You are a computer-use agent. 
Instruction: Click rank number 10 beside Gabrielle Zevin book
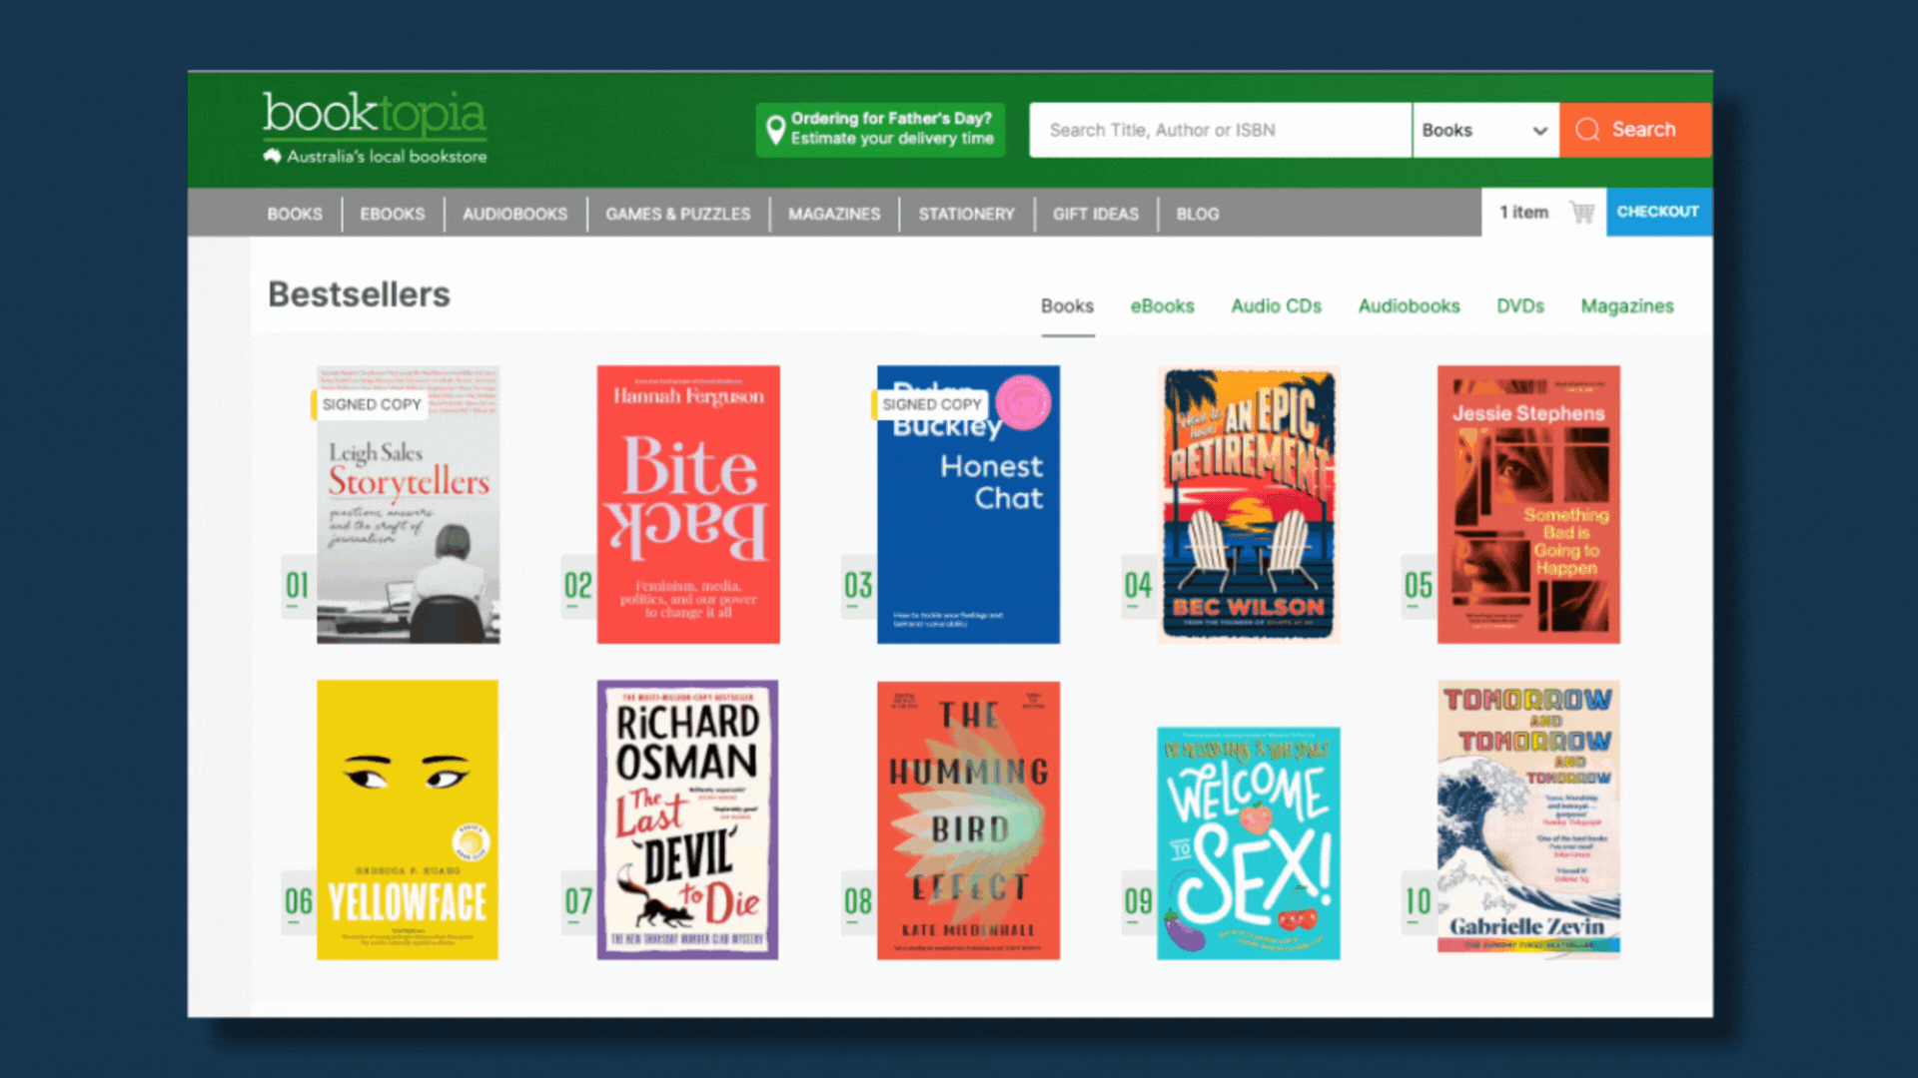tap(1418, 902)
